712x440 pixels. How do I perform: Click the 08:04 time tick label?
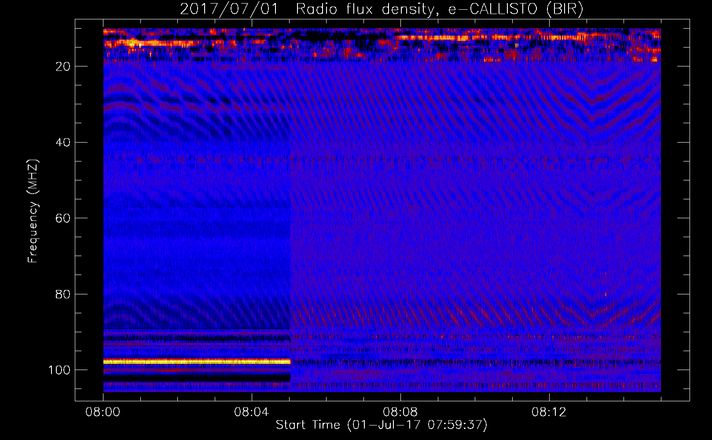tap(252, 412)
